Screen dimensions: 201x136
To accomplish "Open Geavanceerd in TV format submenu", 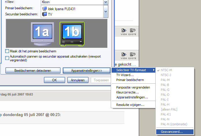I will point(175,132).
